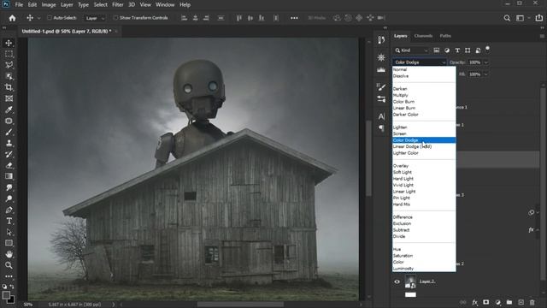Viewport: 547px width, 308px height.
Task: Open the Image menu
Action: [49, 5]
